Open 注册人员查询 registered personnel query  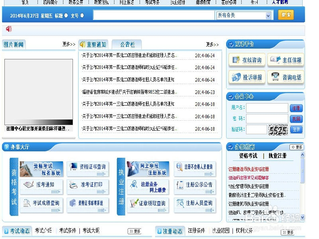[x=195, y=205]
